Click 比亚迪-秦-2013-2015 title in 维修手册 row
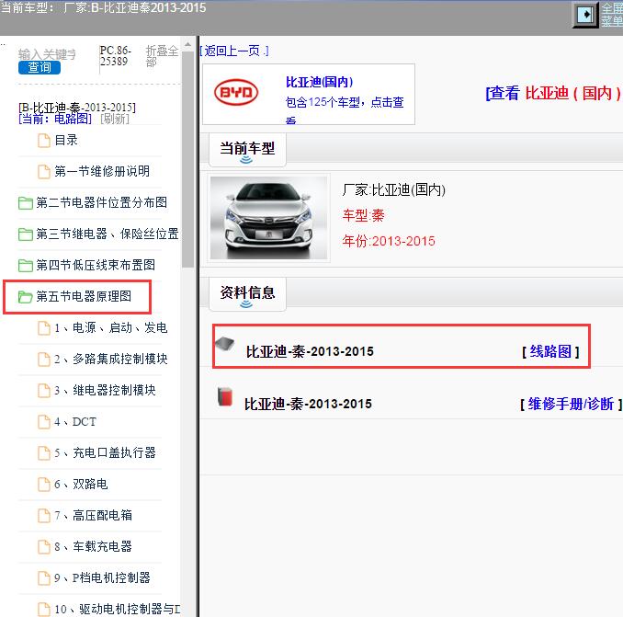623x617 pixels. click(308, 404)
